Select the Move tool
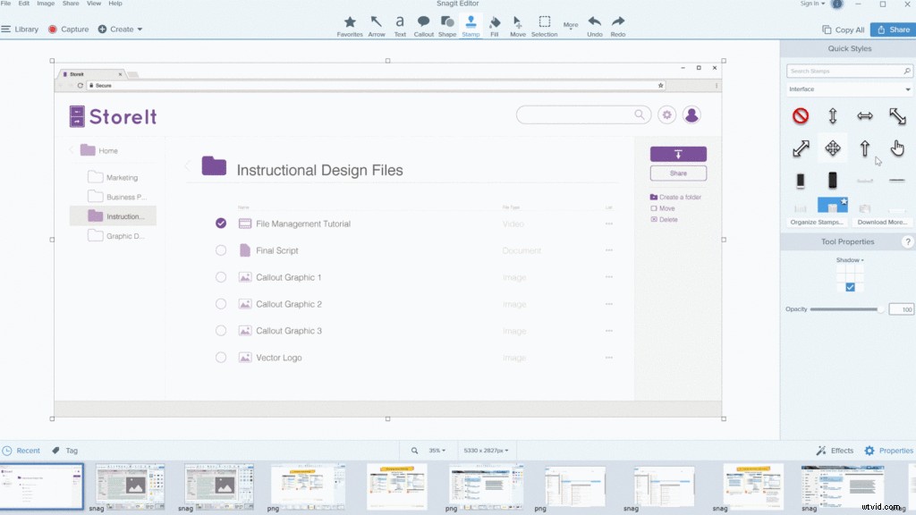Viewport: 916px width, 515px height. 518,24
